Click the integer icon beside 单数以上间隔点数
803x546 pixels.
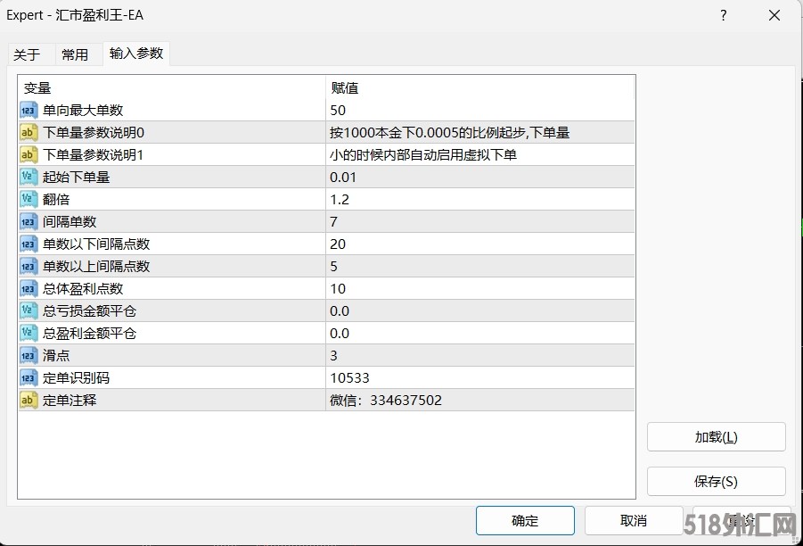pyautogui.click(x=29, y=266)
